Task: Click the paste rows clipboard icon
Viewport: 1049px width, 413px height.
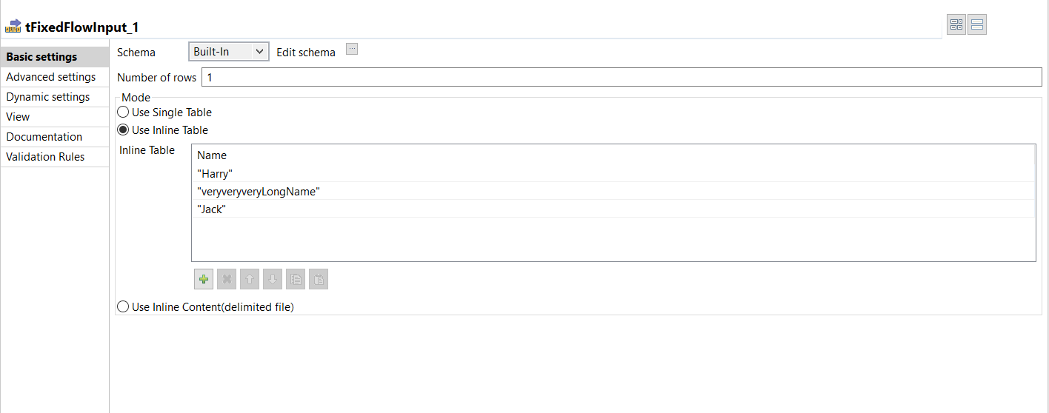Action: [x=319, y=279]
